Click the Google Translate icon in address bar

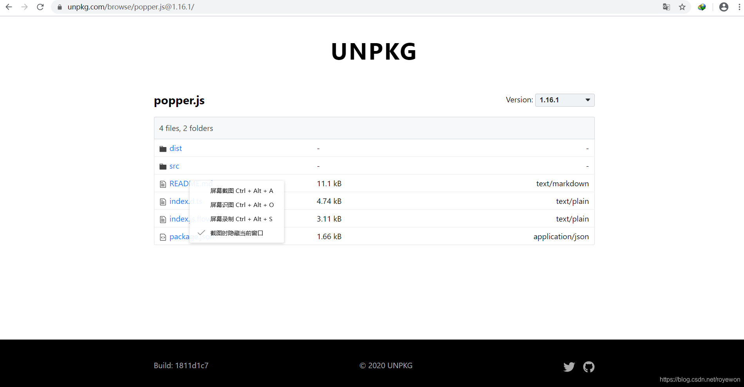[666, 7]
